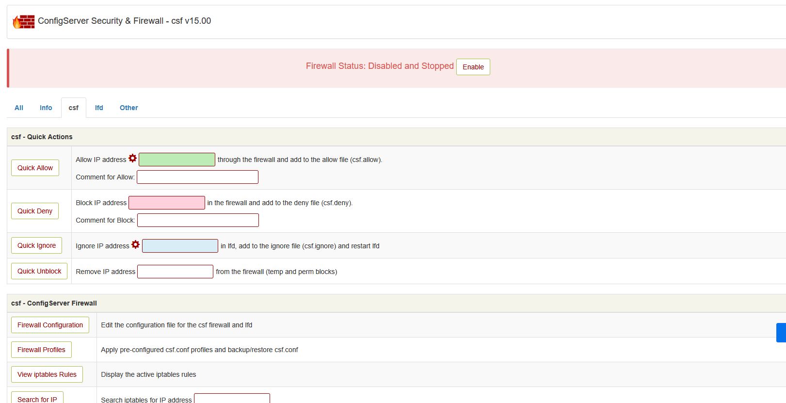This screenshot has height=403, width=786.
Task: Open the Info tab
Action: [x=46, y=108]
